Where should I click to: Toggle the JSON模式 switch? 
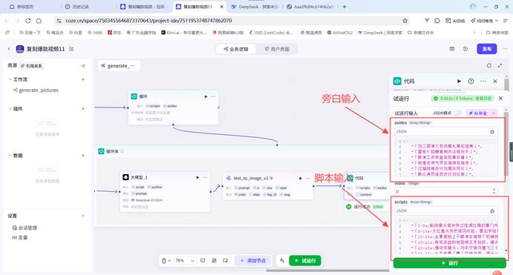tap(457, 113)
